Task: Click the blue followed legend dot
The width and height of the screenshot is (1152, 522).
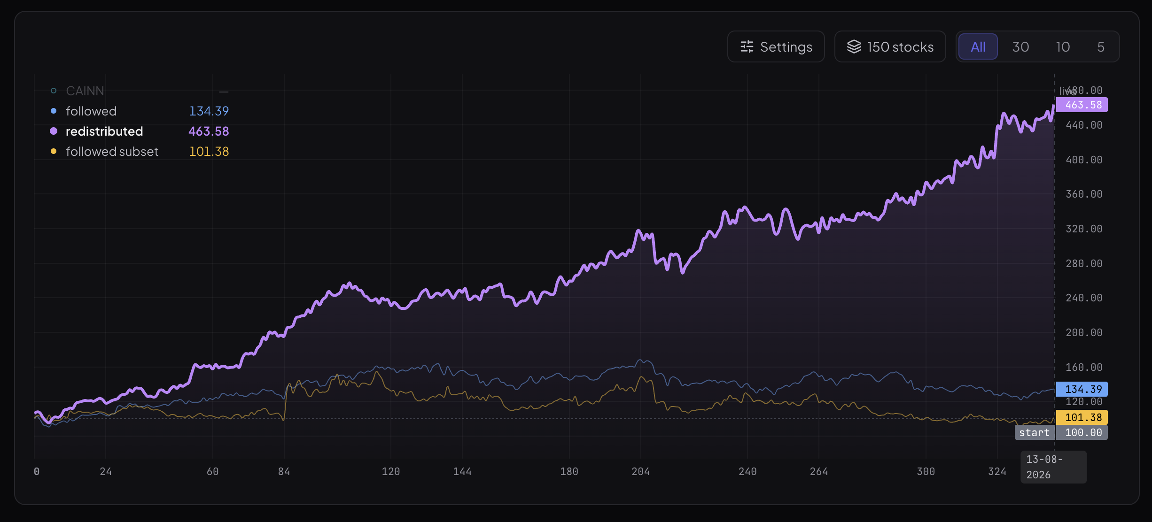Action: pyautogui.click(x=54, y=111)
